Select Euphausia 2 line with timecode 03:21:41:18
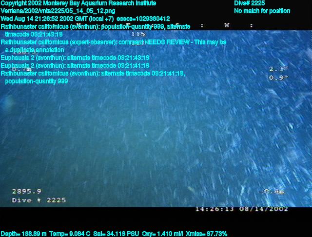This screenshot has height=237, width=312. 75,65
